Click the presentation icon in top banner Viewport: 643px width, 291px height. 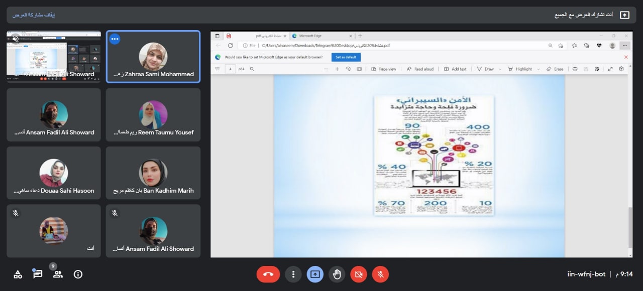tap(624, 15)
